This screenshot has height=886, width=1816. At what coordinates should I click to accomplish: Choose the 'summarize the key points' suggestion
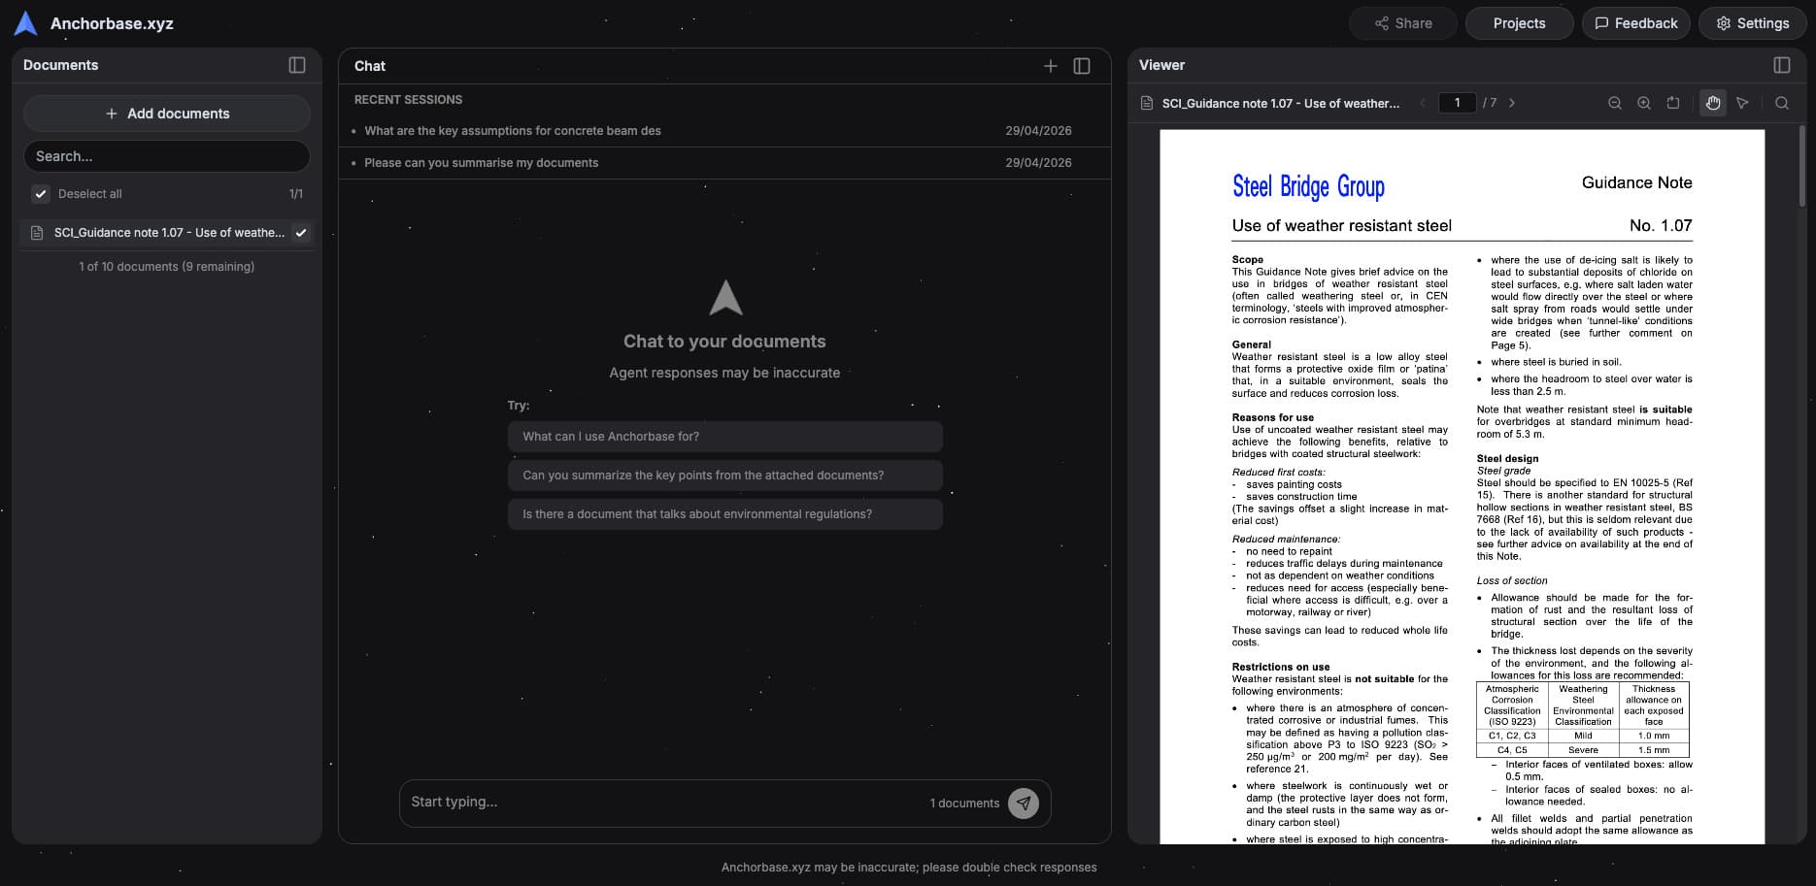tap(724, 476)
